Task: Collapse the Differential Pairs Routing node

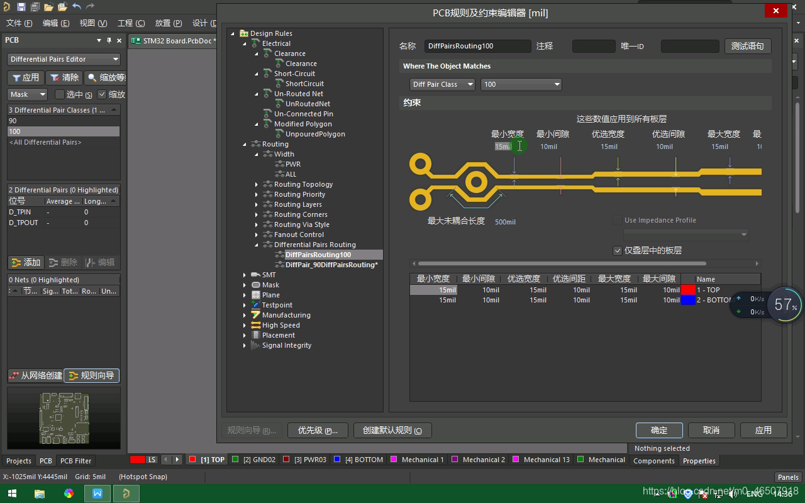Action: coord(257,245)
